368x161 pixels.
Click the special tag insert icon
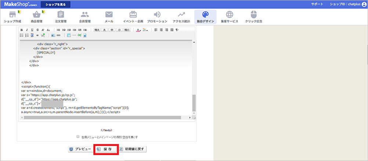(x=43, y=35)
